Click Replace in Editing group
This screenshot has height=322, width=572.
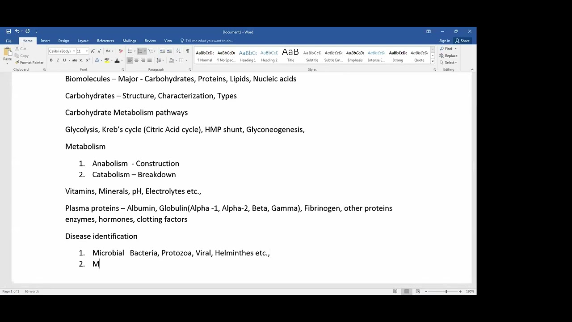(x=448, y=56)
